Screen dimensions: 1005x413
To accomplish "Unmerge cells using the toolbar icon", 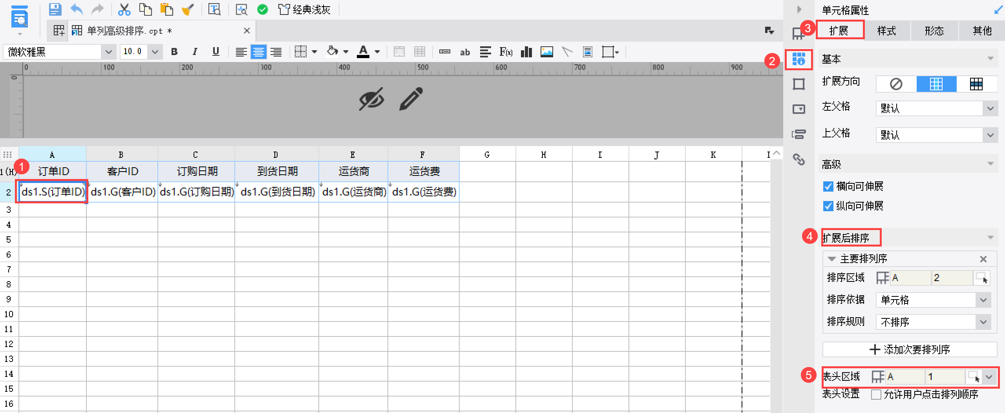I will pos(420,52).
